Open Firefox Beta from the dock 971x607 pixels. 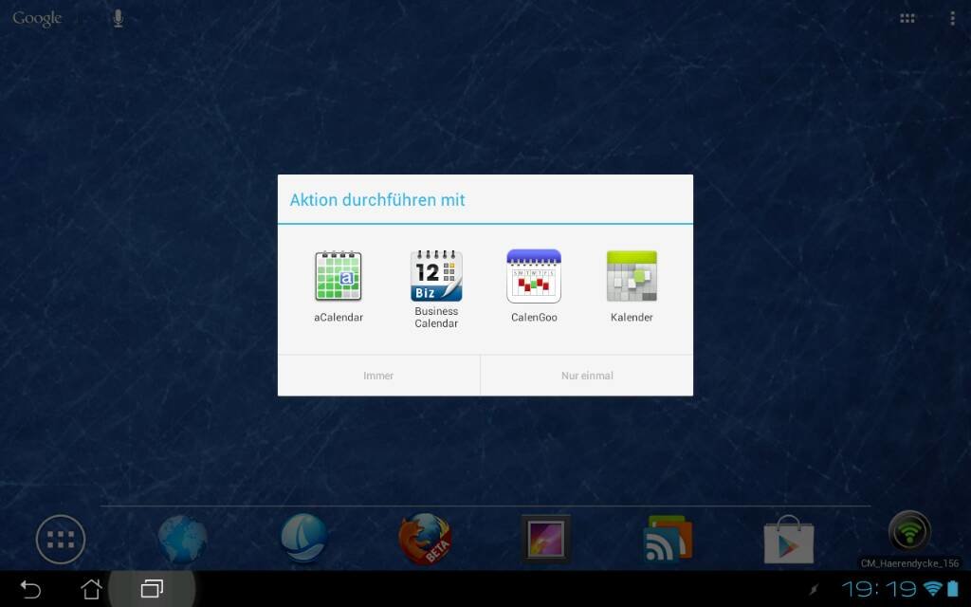tap(425, 539)
